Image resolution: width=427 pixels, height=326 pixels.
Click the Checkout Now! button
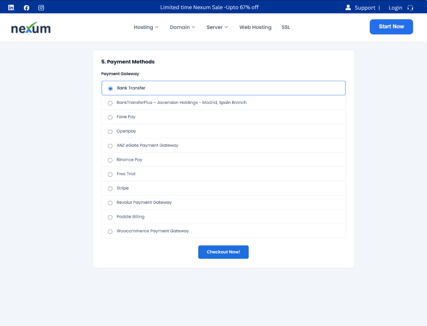click(x=223, y=252)
